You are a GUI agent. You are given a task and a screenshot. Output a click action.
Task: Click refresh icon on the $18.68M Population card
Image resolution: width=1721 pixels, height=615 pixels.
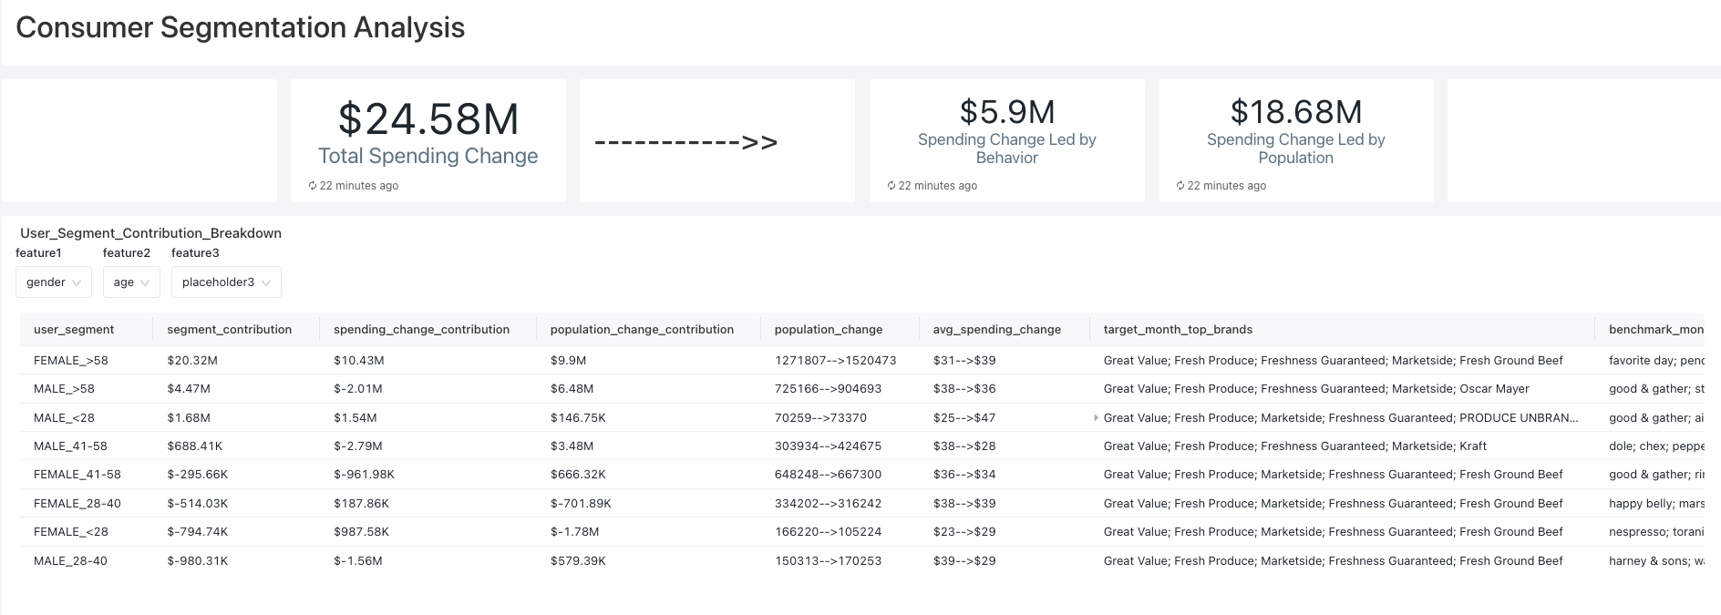click(1180, 186)
